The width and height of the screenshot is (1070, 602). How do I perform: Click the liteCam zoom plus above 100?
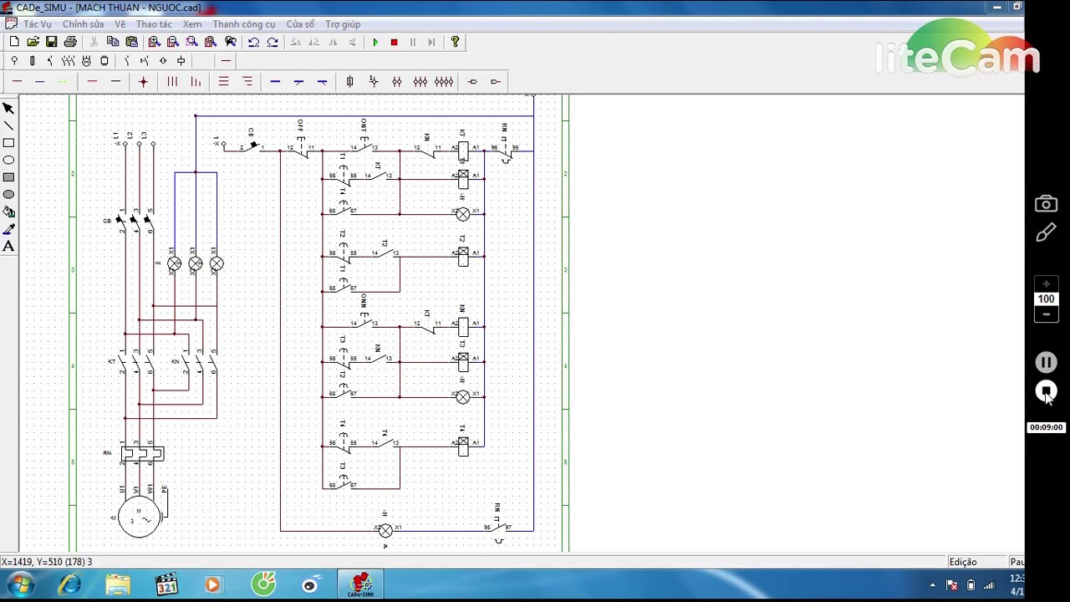[x=1046, y=284]
